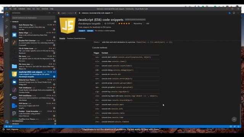Click the Uninstall button
This screenshot has height=137, width=244.
pyautogui.click(x=90, y=31)
